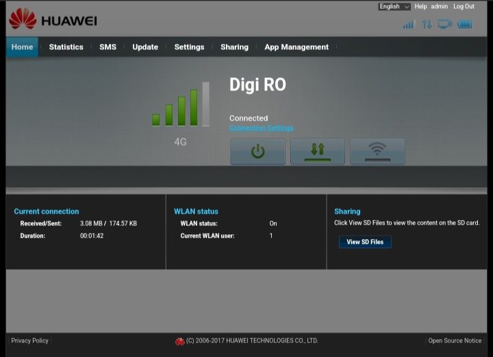Click the 4G network type label
The image size is (493, 357).
coord(181,142)
